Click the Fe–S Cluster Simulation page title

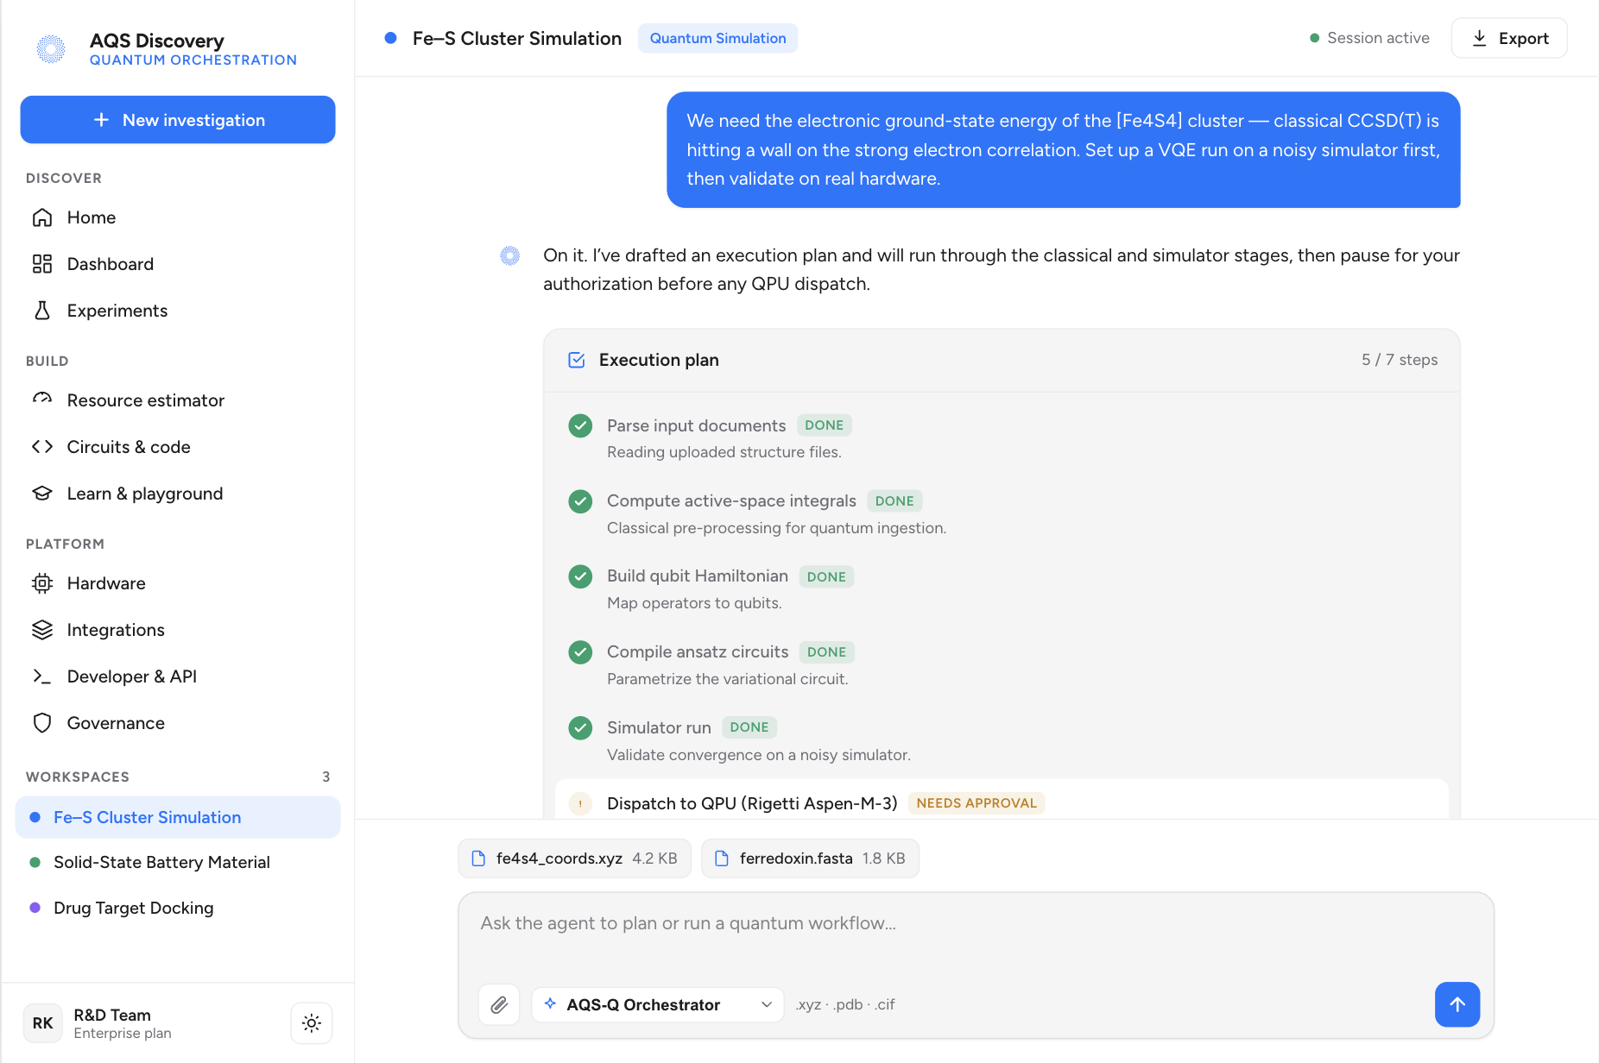[517, 38]
